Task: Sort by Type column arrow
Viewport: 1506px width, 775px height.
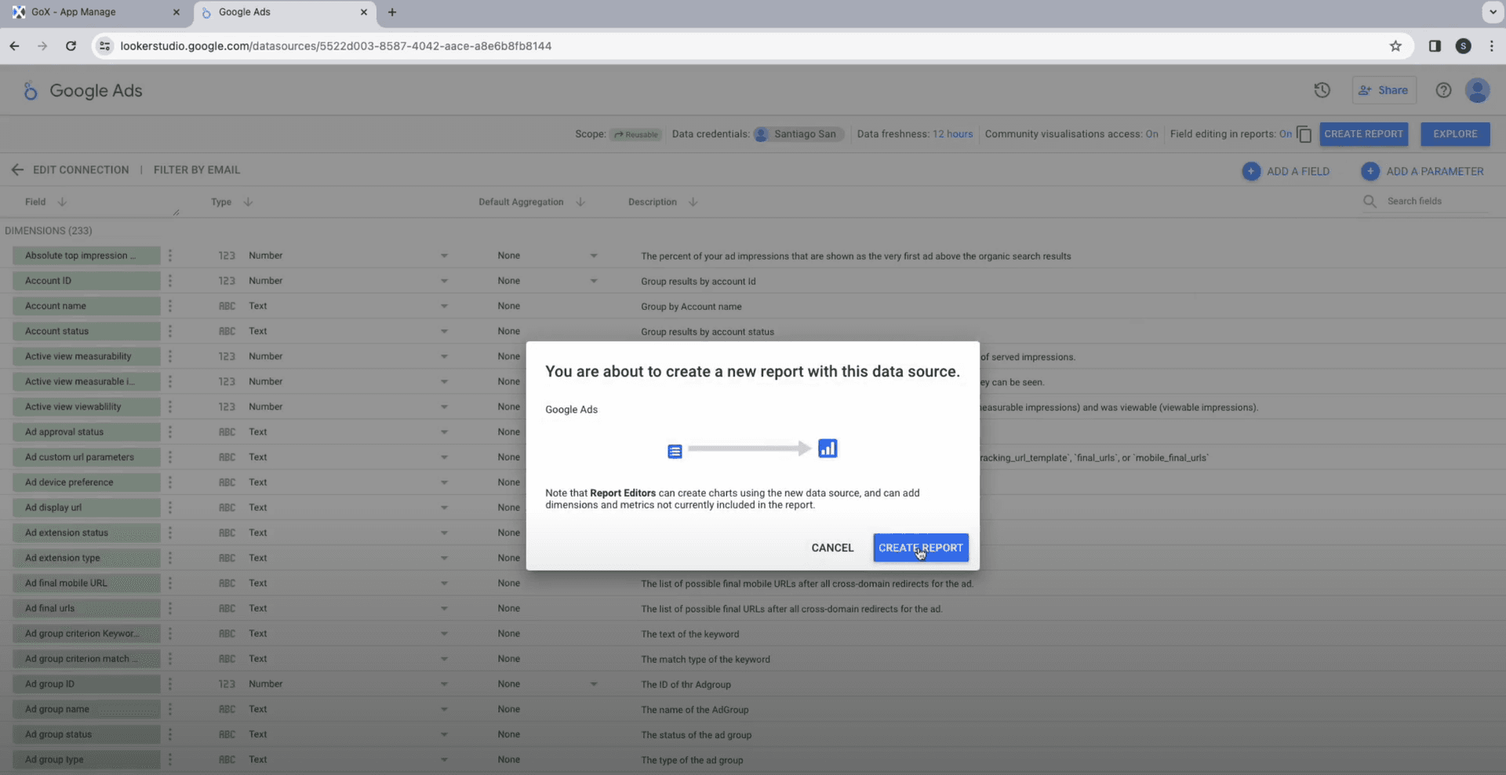Action: click(248, 202)
